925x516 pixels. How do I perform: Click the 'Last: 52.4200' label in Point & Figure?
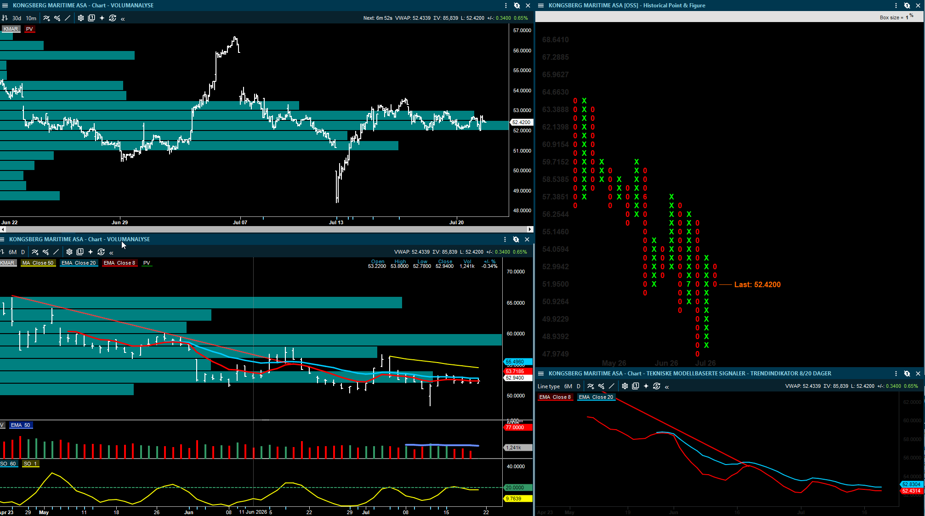757,284
